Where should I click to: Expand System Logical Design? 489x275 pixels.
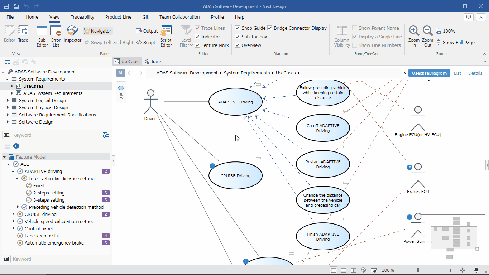(x=8, y=100)
